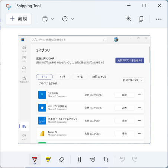Click the delay clock icon
Image resolution: width=168 pixels, height=168 pixels.
pyautogui.click(x=65, y=19)
